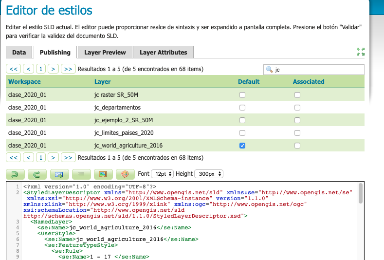384x260 pixels.
Task: Switch to the Layer Preview tab
Action: click(105, 53)
